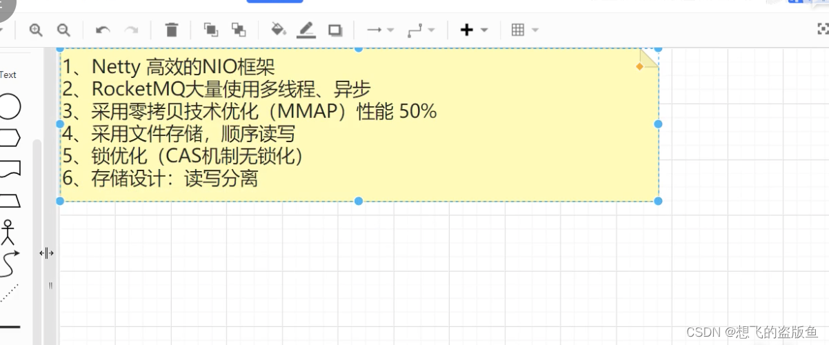Open the waypoints style dropdown
Viewport: 829px width, 345px height.
[421, 30]
